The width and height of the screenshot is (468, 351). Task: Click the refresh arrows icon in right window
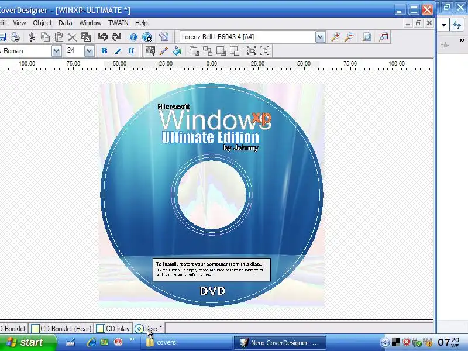pos(457,25)
